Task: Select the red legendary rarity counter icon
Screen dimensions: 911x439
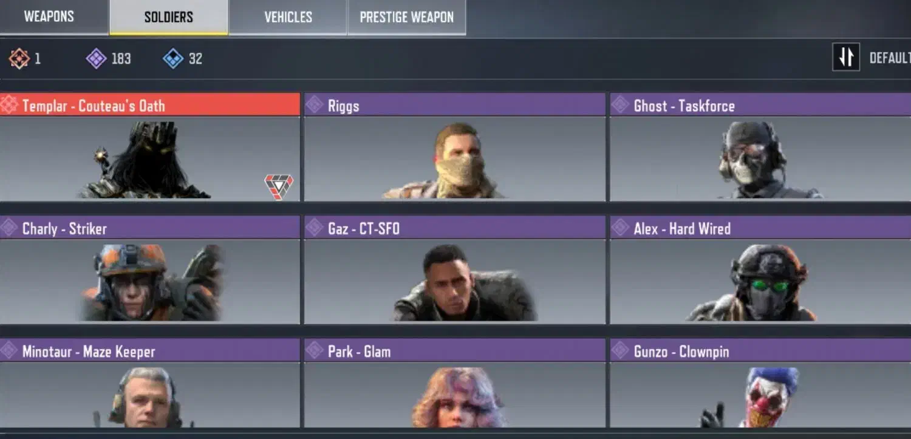Action: coord(19,59)
